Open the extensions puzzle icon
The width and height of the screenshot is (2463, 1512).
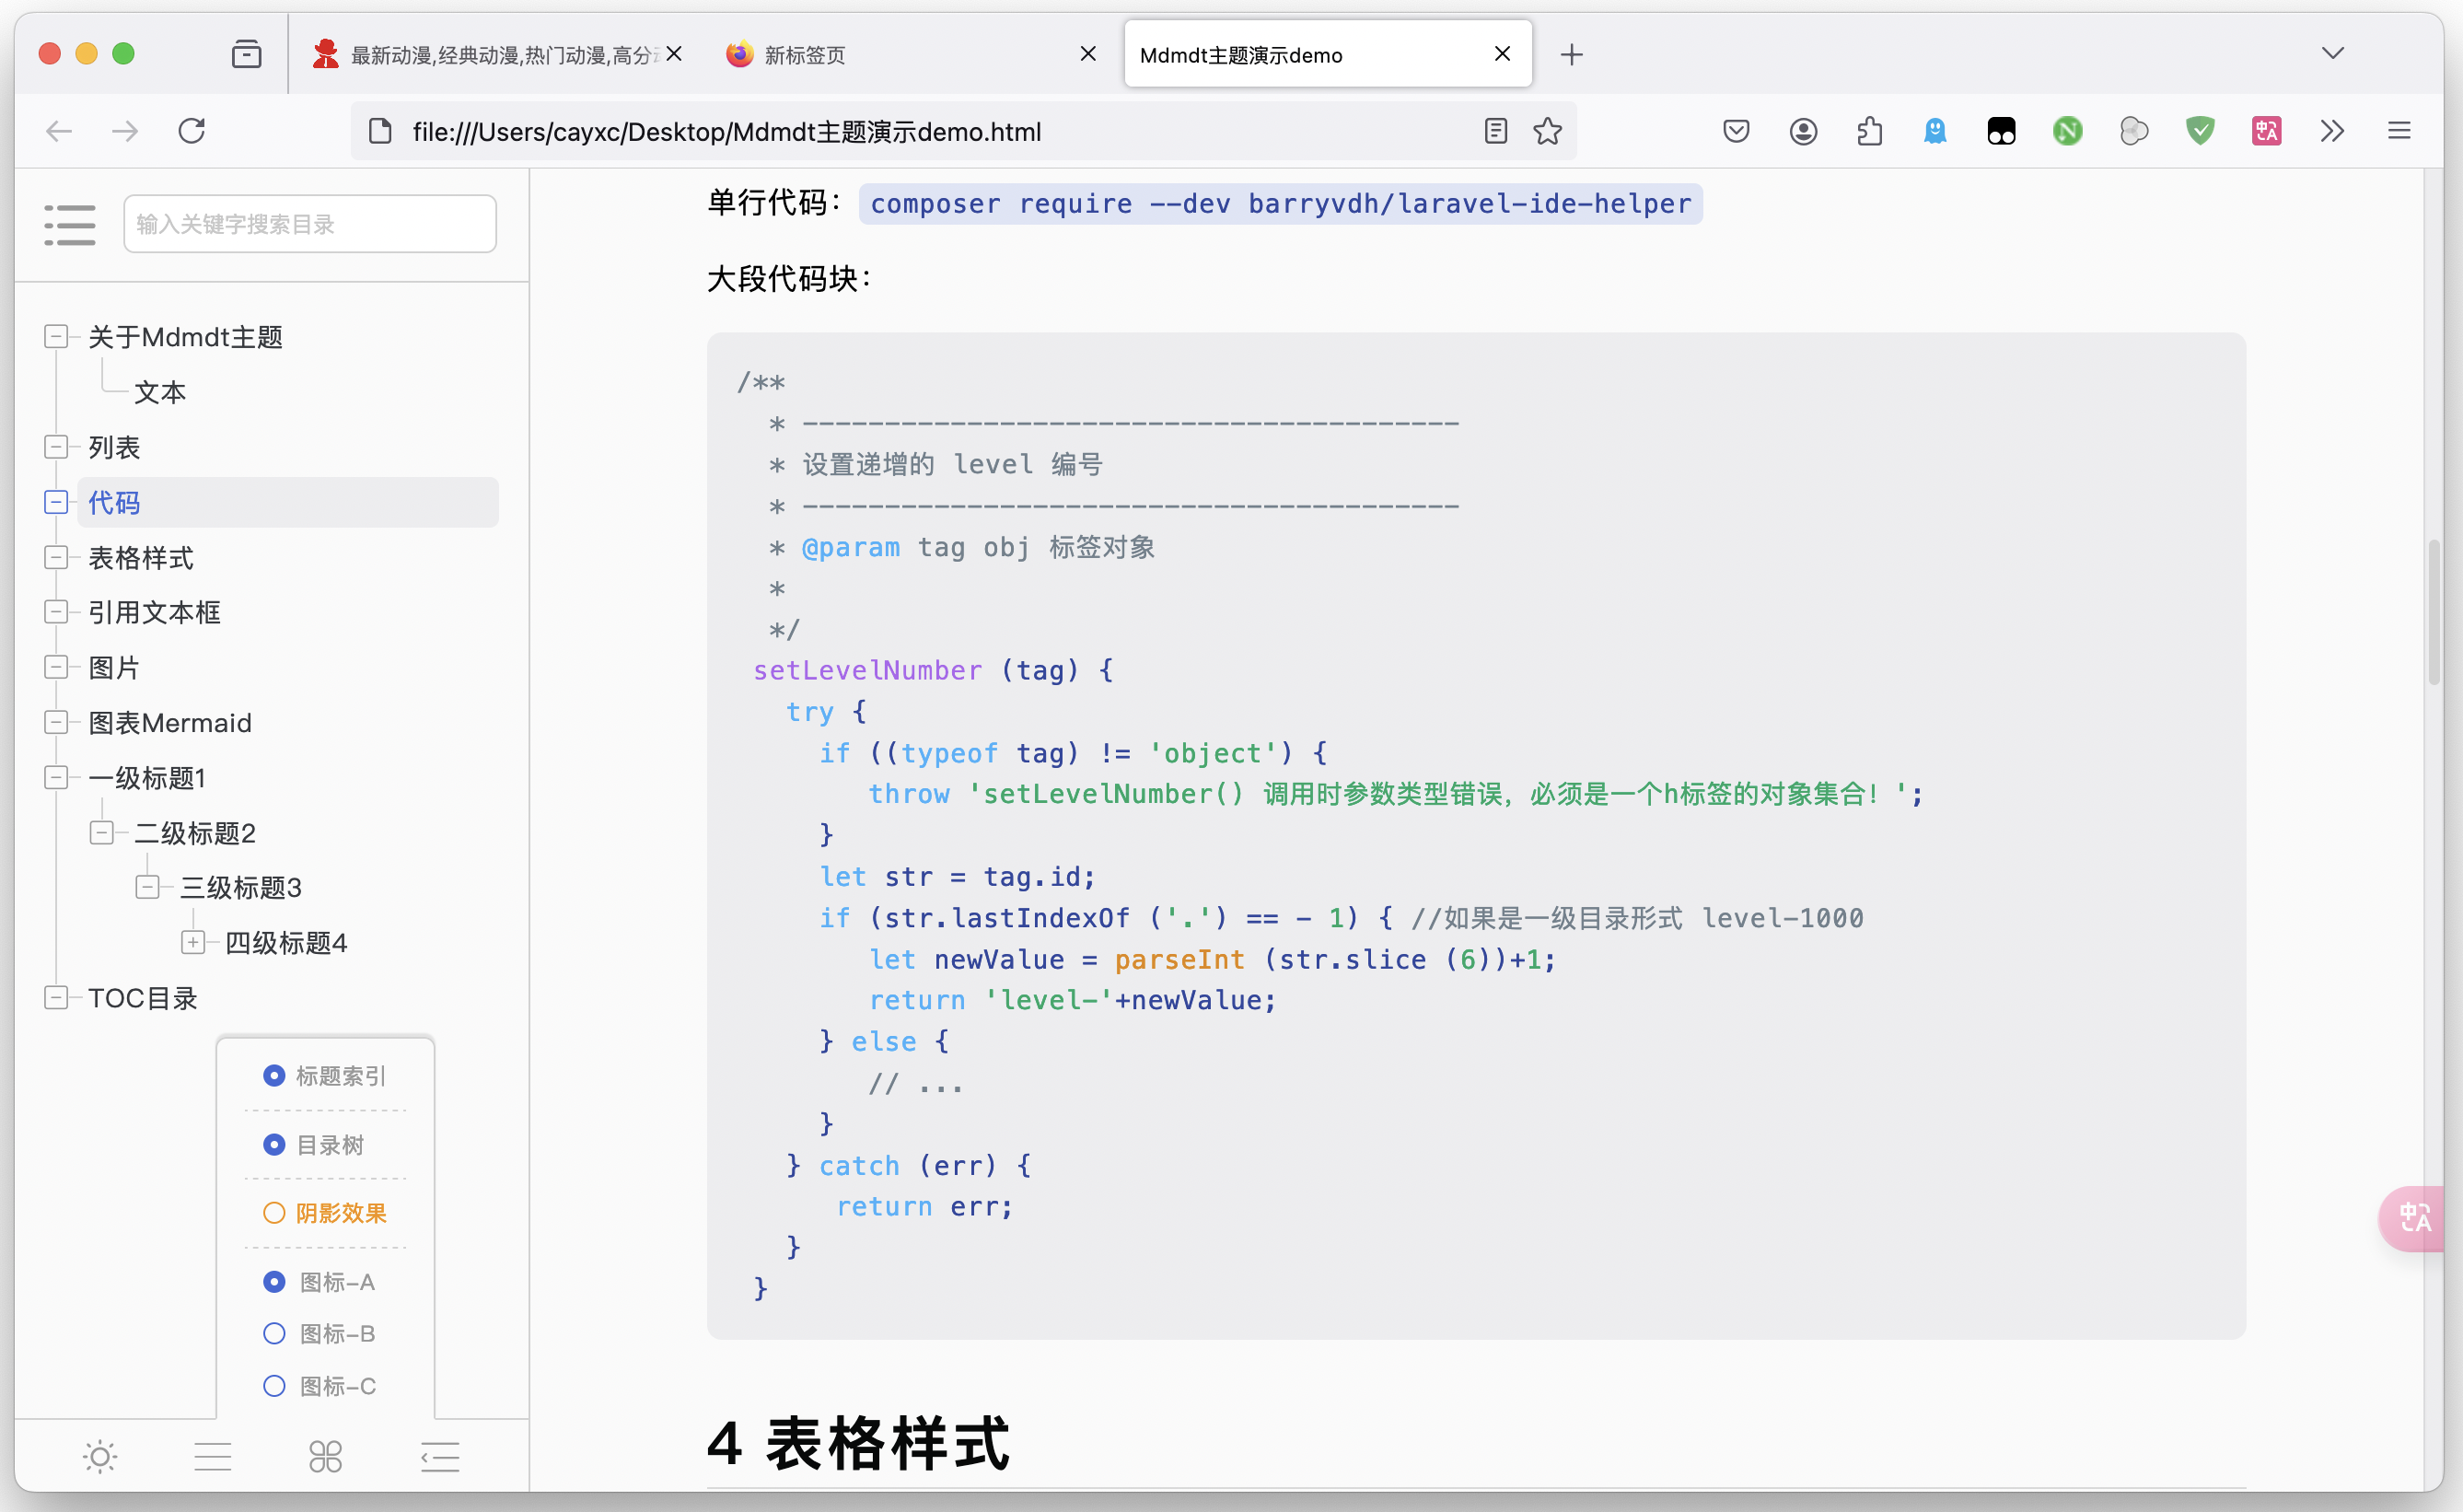pos(1869,131)
